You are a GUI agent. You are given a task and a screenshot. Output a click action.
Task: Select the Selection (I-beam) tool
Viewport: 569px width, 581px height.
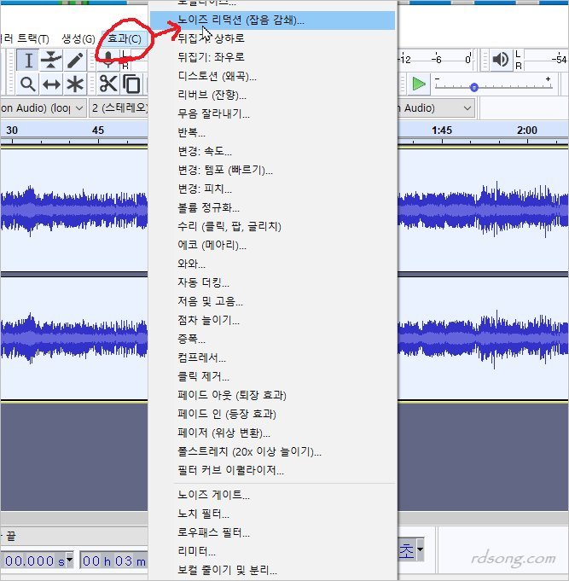tap(28, 60)
